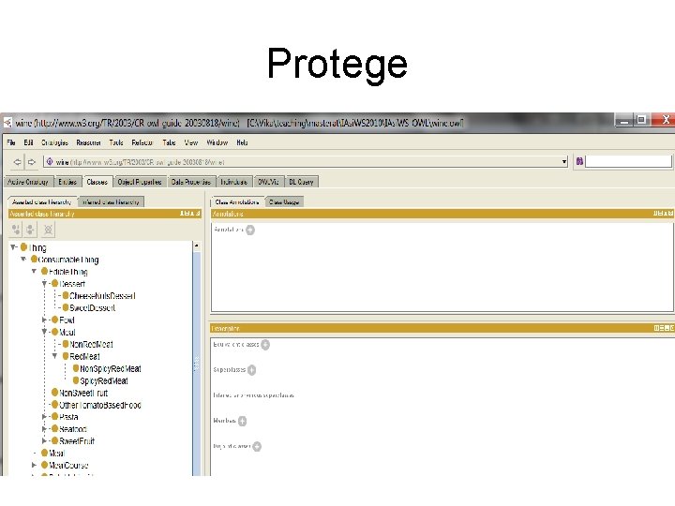The width and height of the screenshot is (675, 506).
Task: Select Class Annotations tab
Action: [237, 201]
